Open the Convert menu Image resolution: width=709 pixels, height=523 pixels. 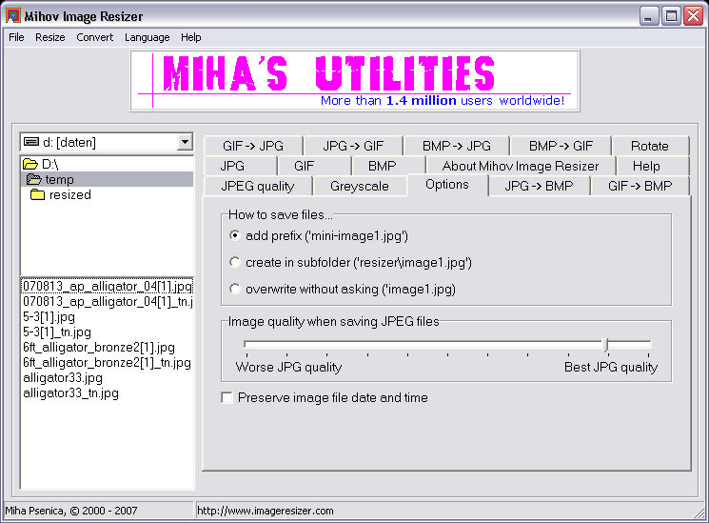[94, 37]
